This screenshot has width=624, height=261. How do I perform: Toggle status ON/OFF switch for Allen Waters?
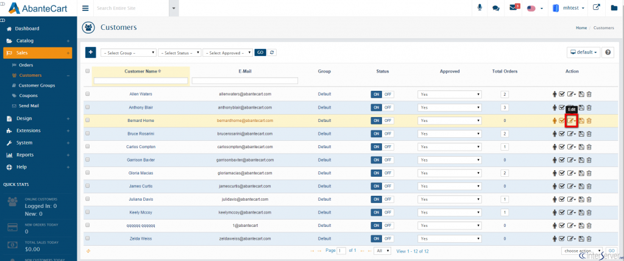[383, 95]
